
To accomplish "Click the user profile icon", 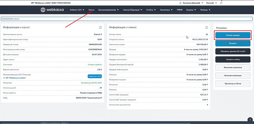I will (x=180, y=3).
